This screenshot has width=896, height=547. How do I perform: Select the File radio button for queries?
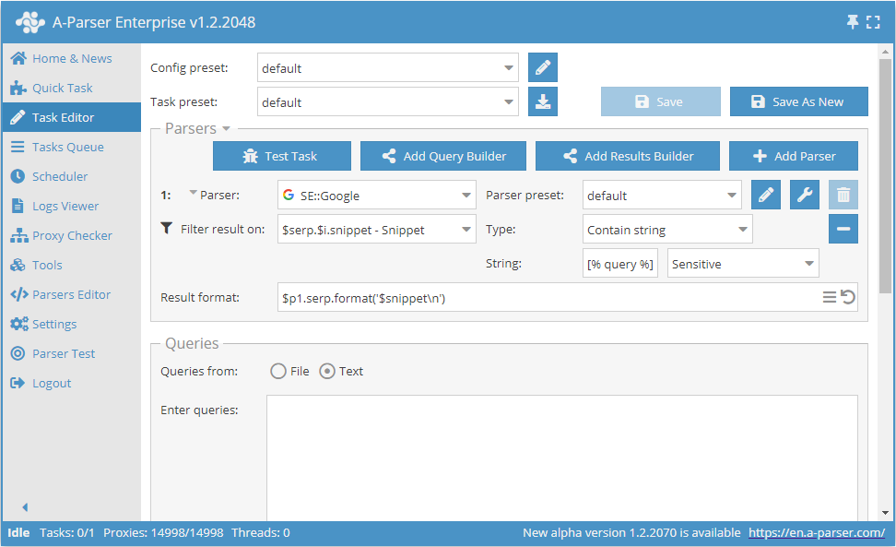pos(278,371)
